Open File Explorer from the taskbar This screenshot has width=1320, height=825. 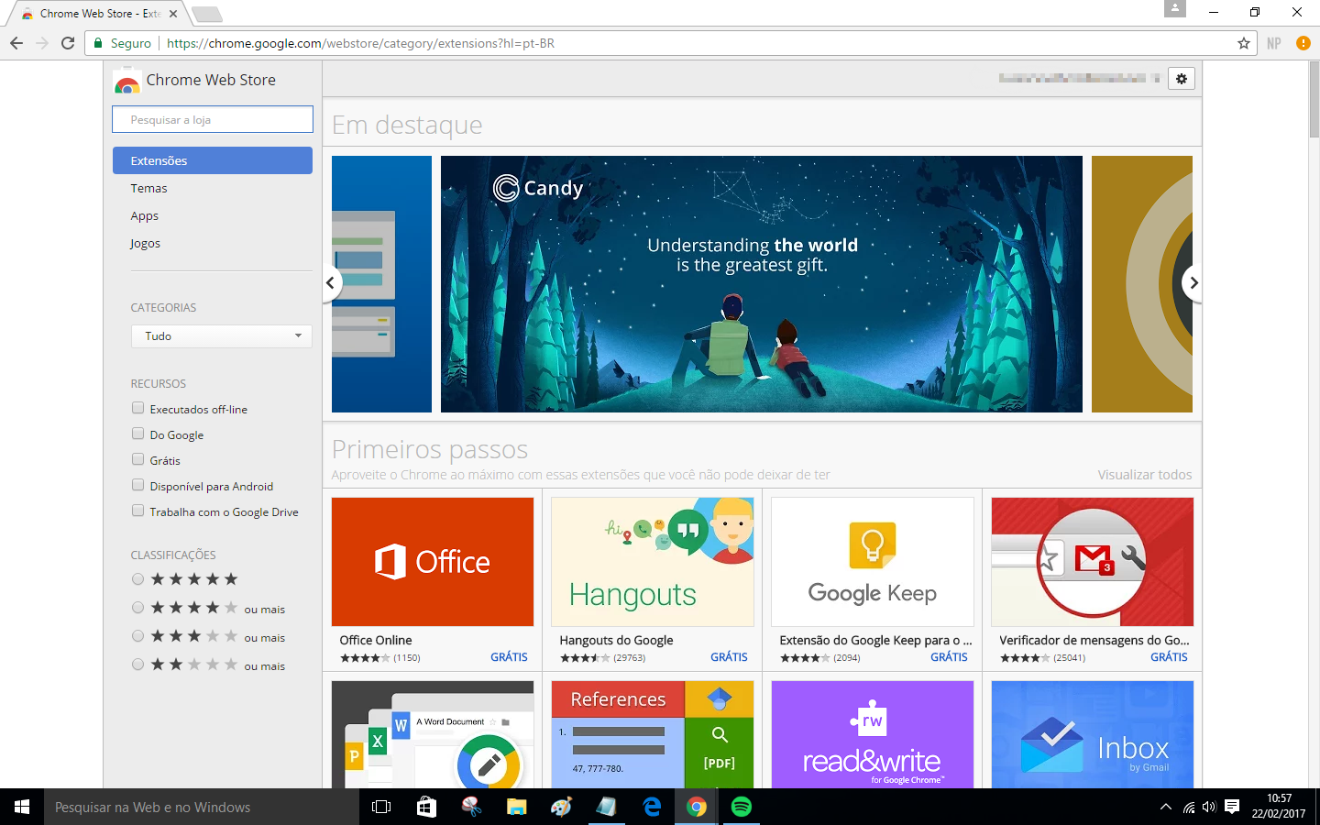(517, 807)
